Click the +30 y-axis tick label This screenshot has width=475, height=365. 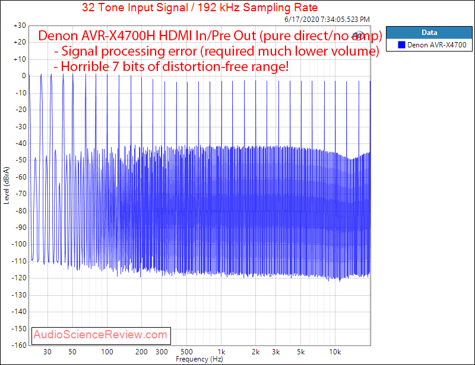tap(20, 25)
